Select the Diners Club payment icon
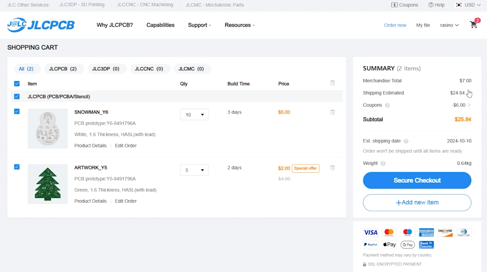This screenshot has width=487, height=272. click(x=464, y=232)
